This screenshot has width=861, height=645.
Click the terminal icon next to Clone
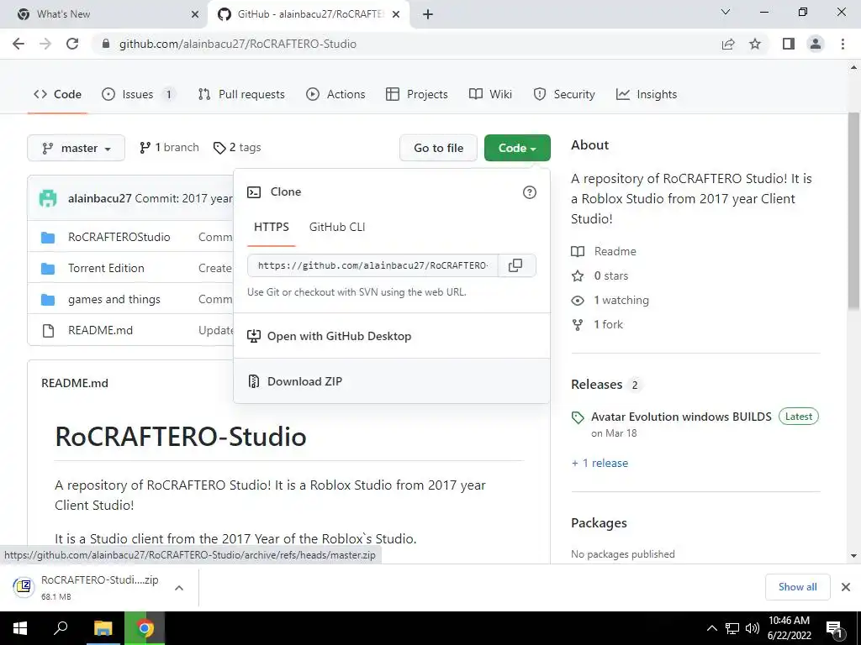coord(254,192)
